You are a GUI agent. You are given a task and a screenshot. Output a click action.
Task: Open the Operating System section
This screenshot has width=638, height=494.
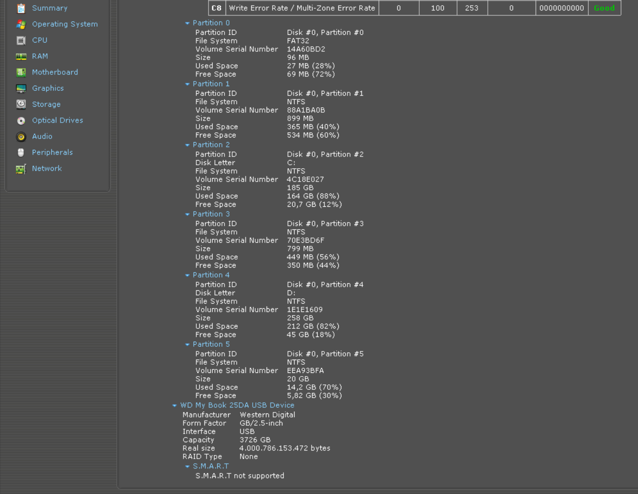[65, 24]
